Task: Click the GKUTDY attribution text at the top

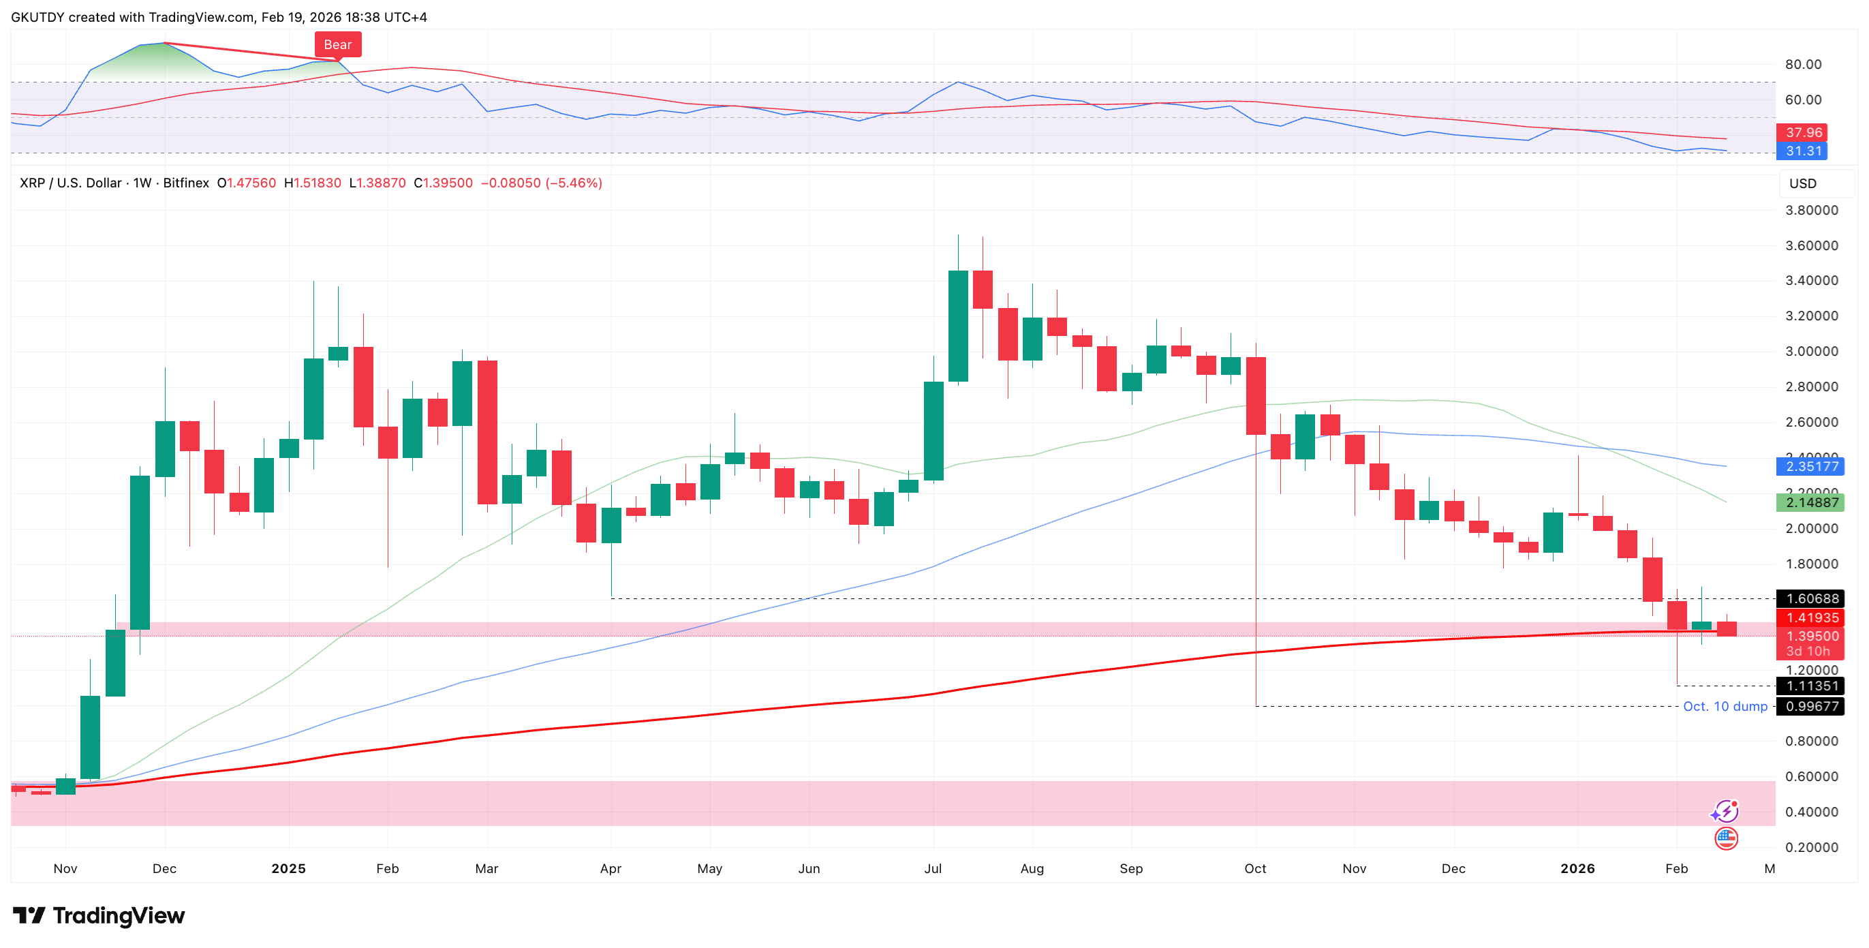Action: [37, 16]
